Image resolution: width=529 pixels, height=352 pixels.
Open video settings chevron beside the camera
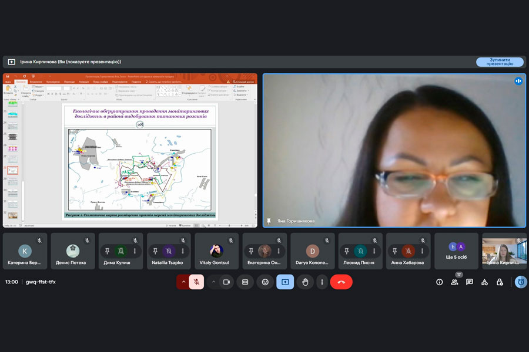coord(213,282)
